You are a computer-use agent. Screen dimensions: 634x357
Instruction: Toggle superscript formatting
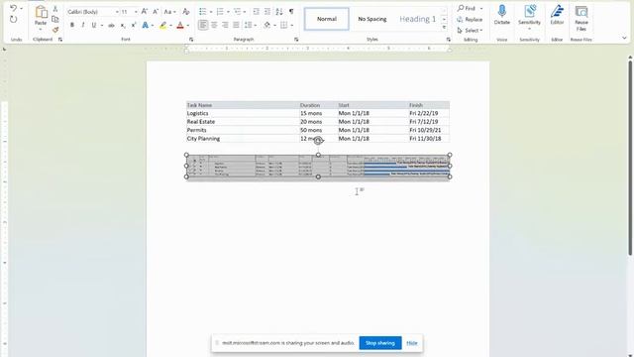tap(134, 25)
